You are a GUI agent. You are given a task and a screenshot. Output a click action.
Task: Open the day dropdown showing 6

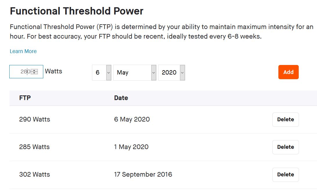pyautogui.click(x=102, y=73)
